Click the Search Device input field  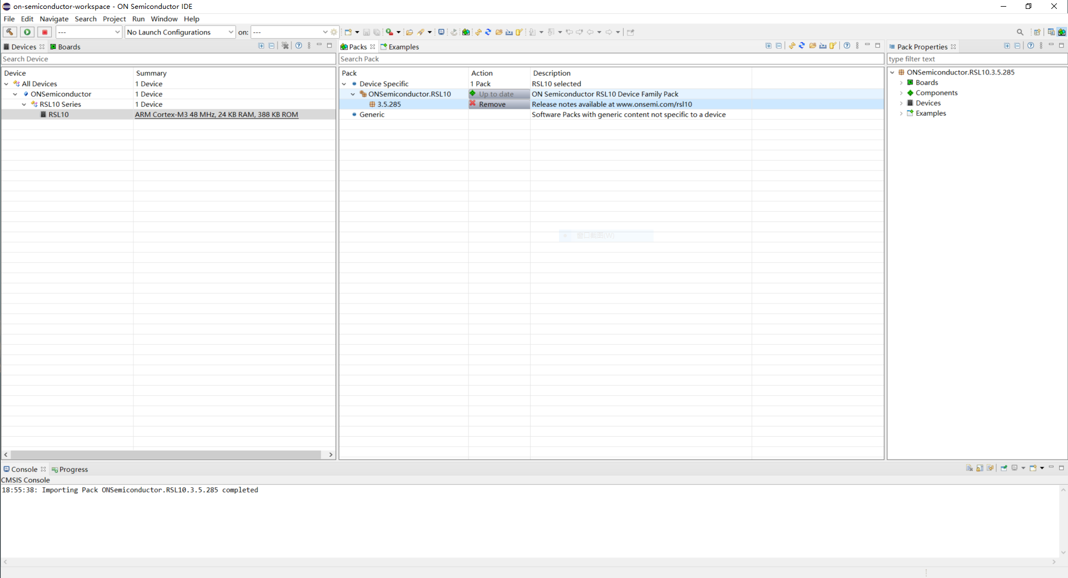[x=168, y=59]
